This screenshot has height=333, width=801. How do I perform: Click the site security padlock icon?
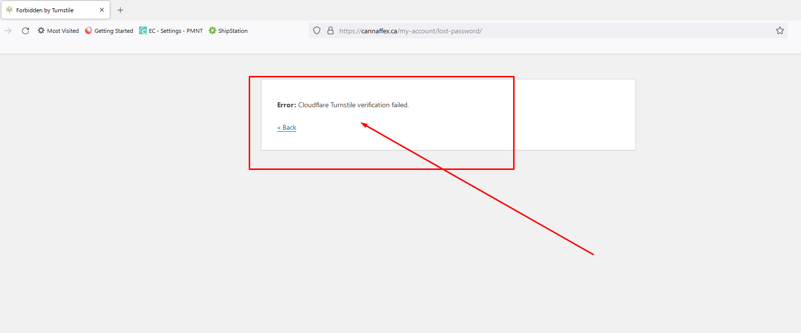pyautogui.click(x=330, y=30)
